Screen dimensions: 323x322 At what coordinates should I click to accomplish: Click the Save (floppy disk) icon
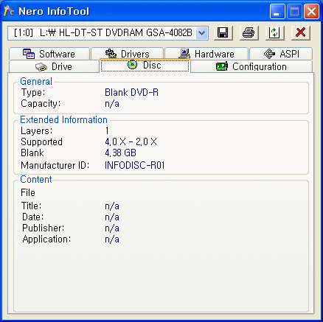223,32
